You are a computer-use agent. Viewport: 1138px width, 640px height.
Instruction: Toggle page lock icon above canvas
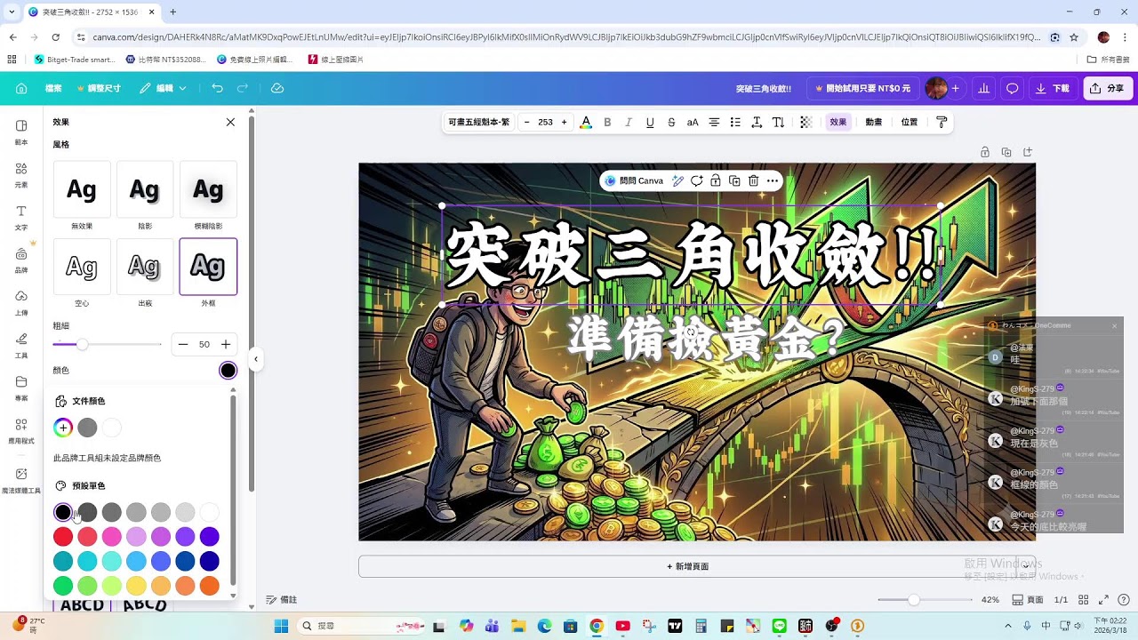[x=985, y=152]
